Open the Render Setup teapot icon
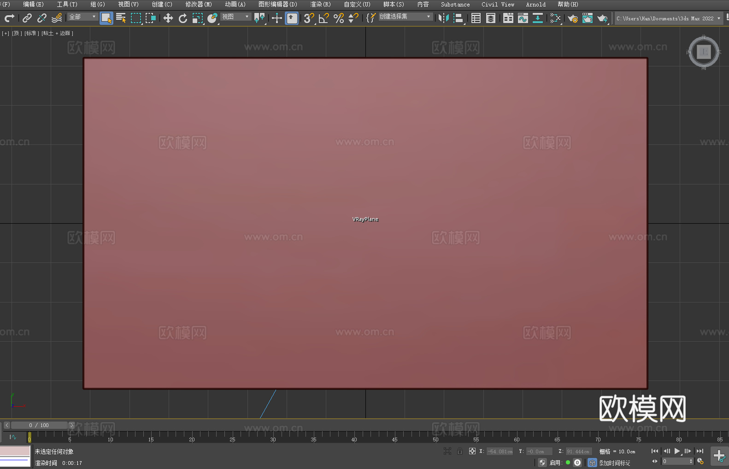The image size is (729, 469). pos(572,18)
